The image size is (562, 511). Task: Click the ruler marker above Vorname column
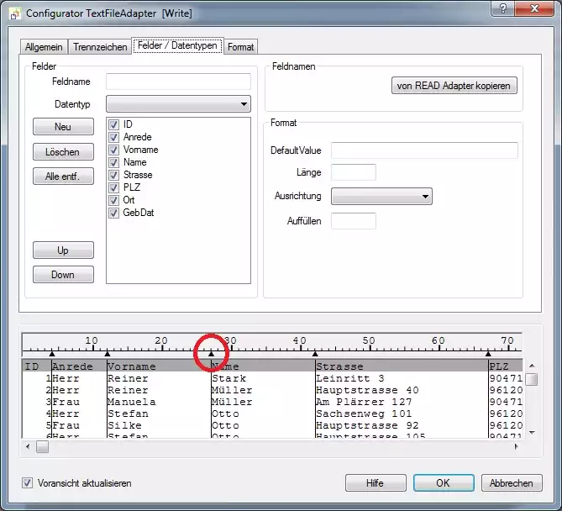coord(107,353)
